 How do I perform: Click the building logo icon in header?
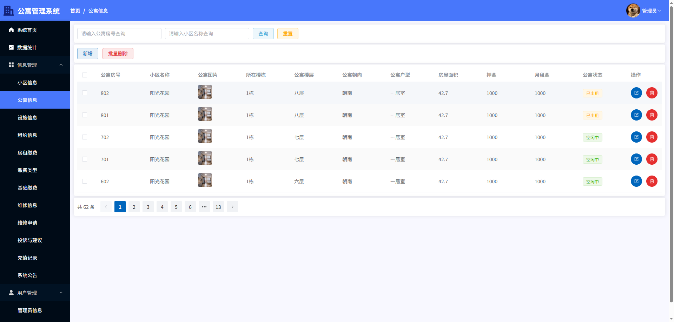tap(9, 11)
